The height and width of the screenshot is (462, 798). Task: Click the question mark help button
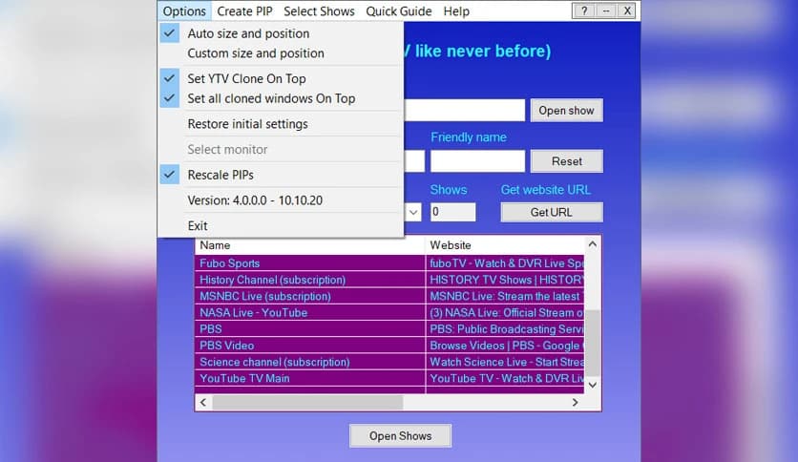[584, 10]
